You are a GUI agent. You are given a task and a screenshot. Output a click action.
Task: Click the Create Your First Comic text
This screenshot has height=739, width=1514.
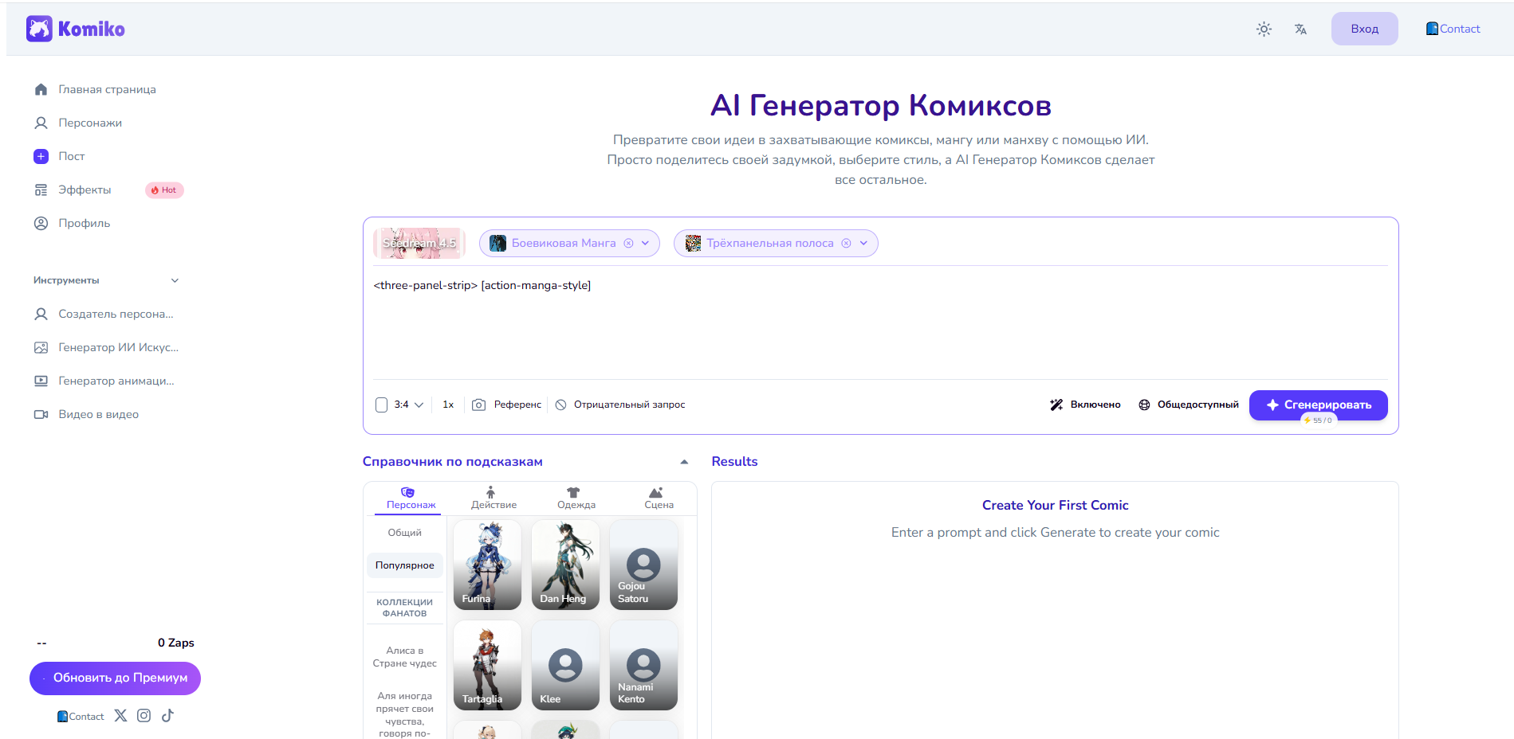coord(1055,506)
